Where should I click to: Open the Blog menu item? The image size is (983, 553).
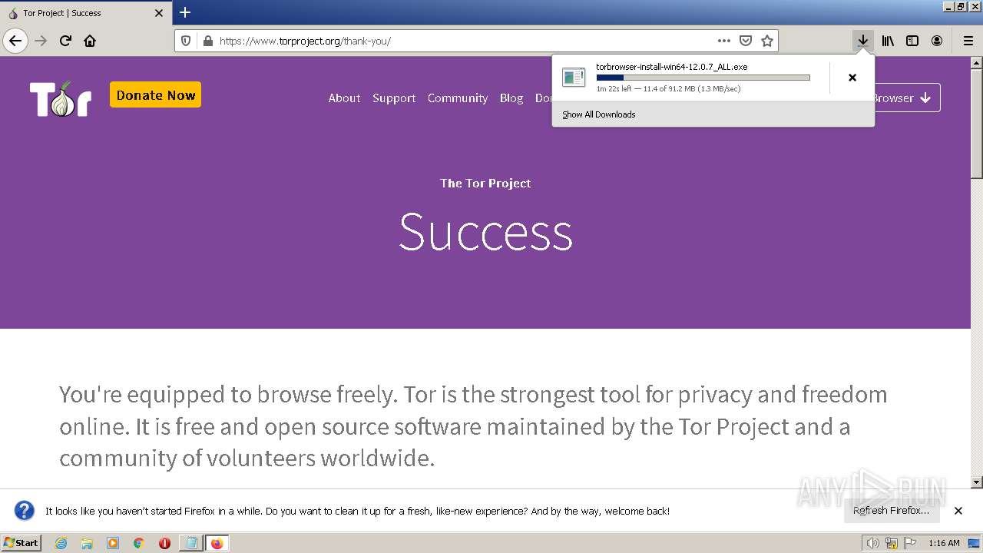tap(511, 98)
